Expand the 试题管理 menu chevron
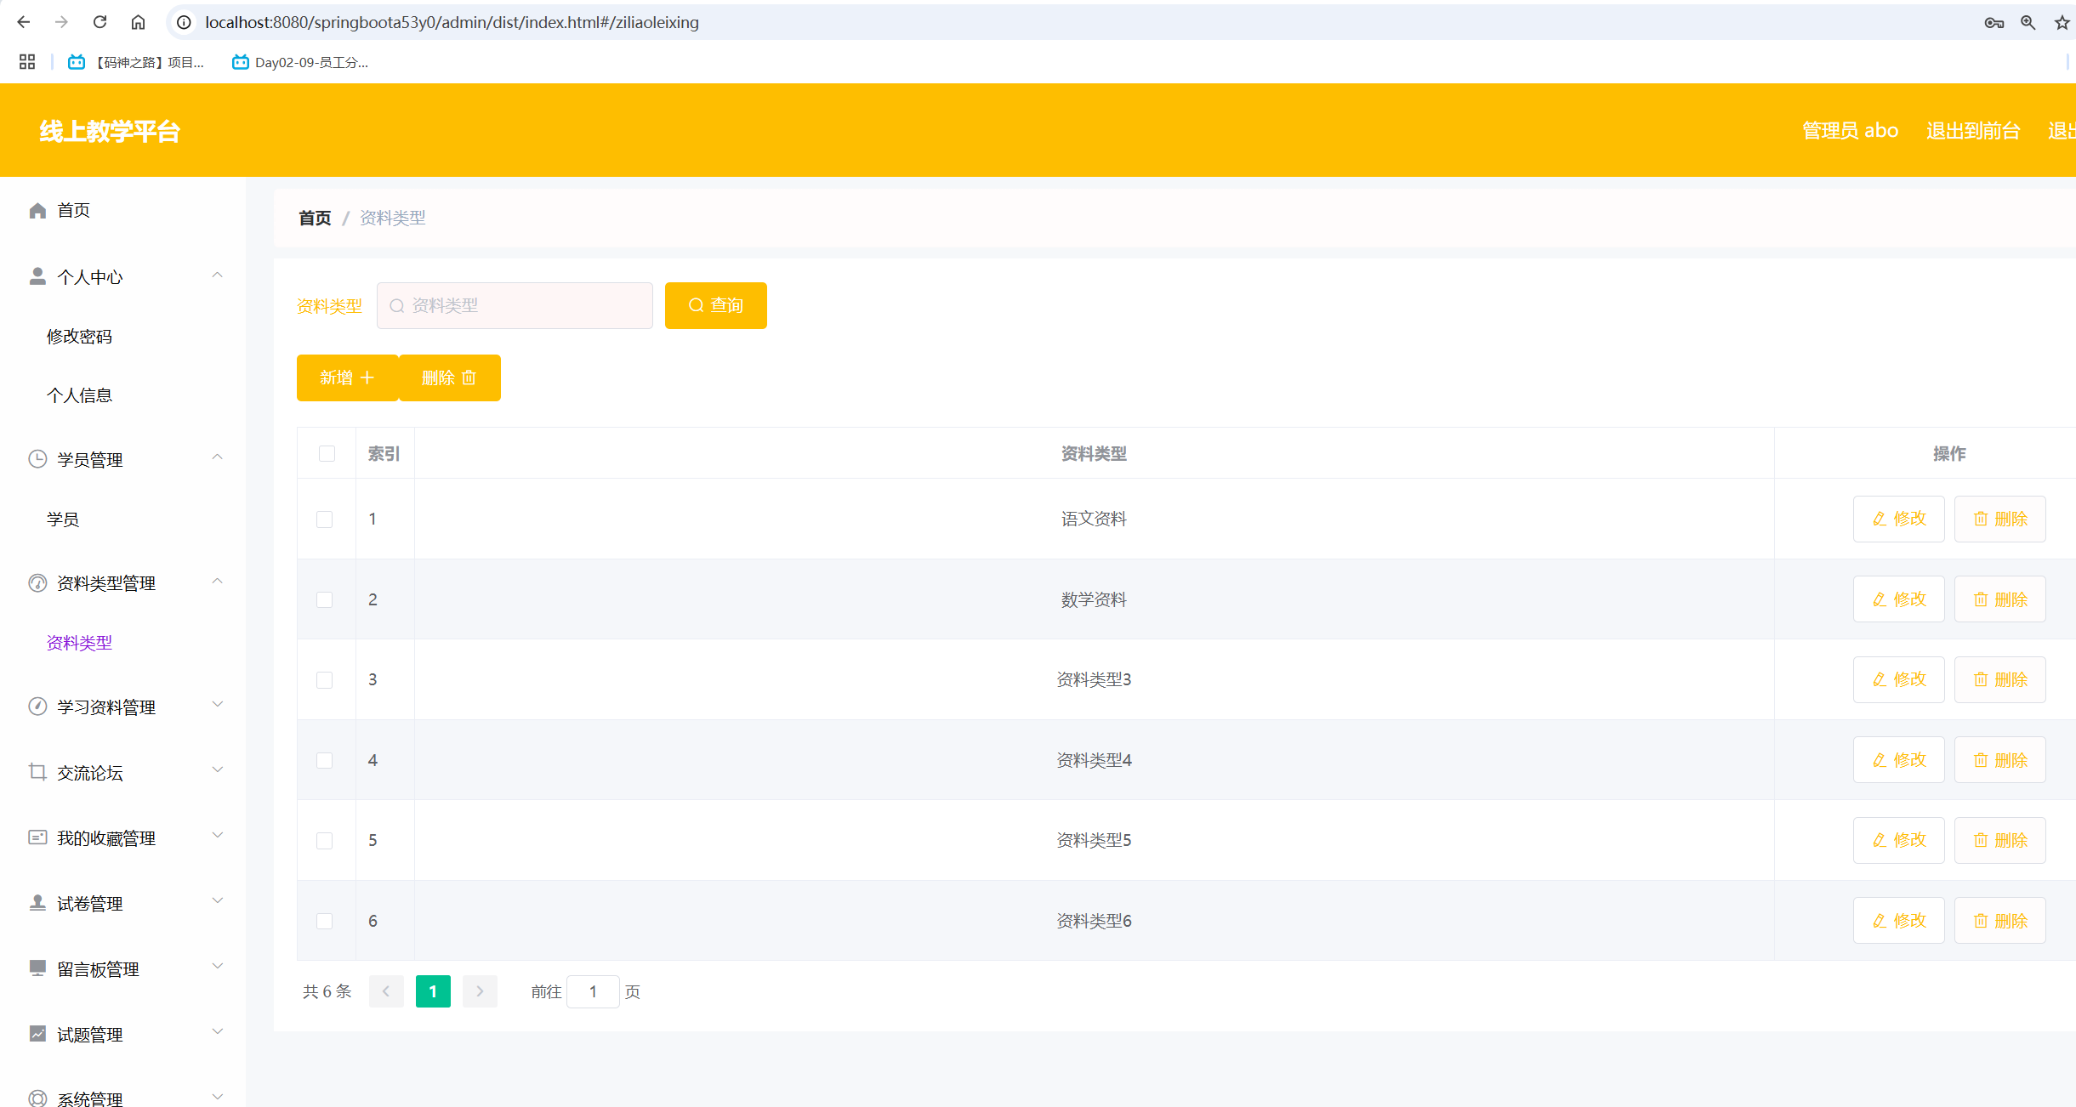Screen dimensions: 2076x1107 [x=218, y=1032]
